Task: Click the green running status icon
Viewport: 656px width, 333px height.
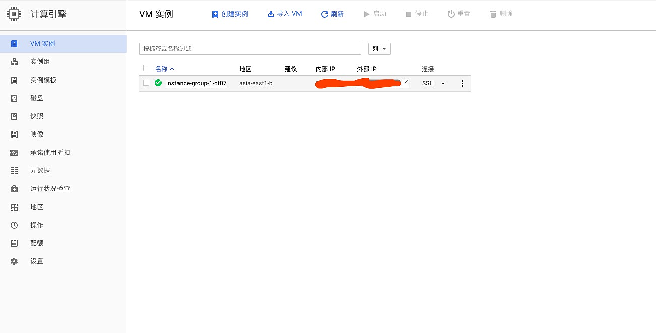Action: click(158, 83)
